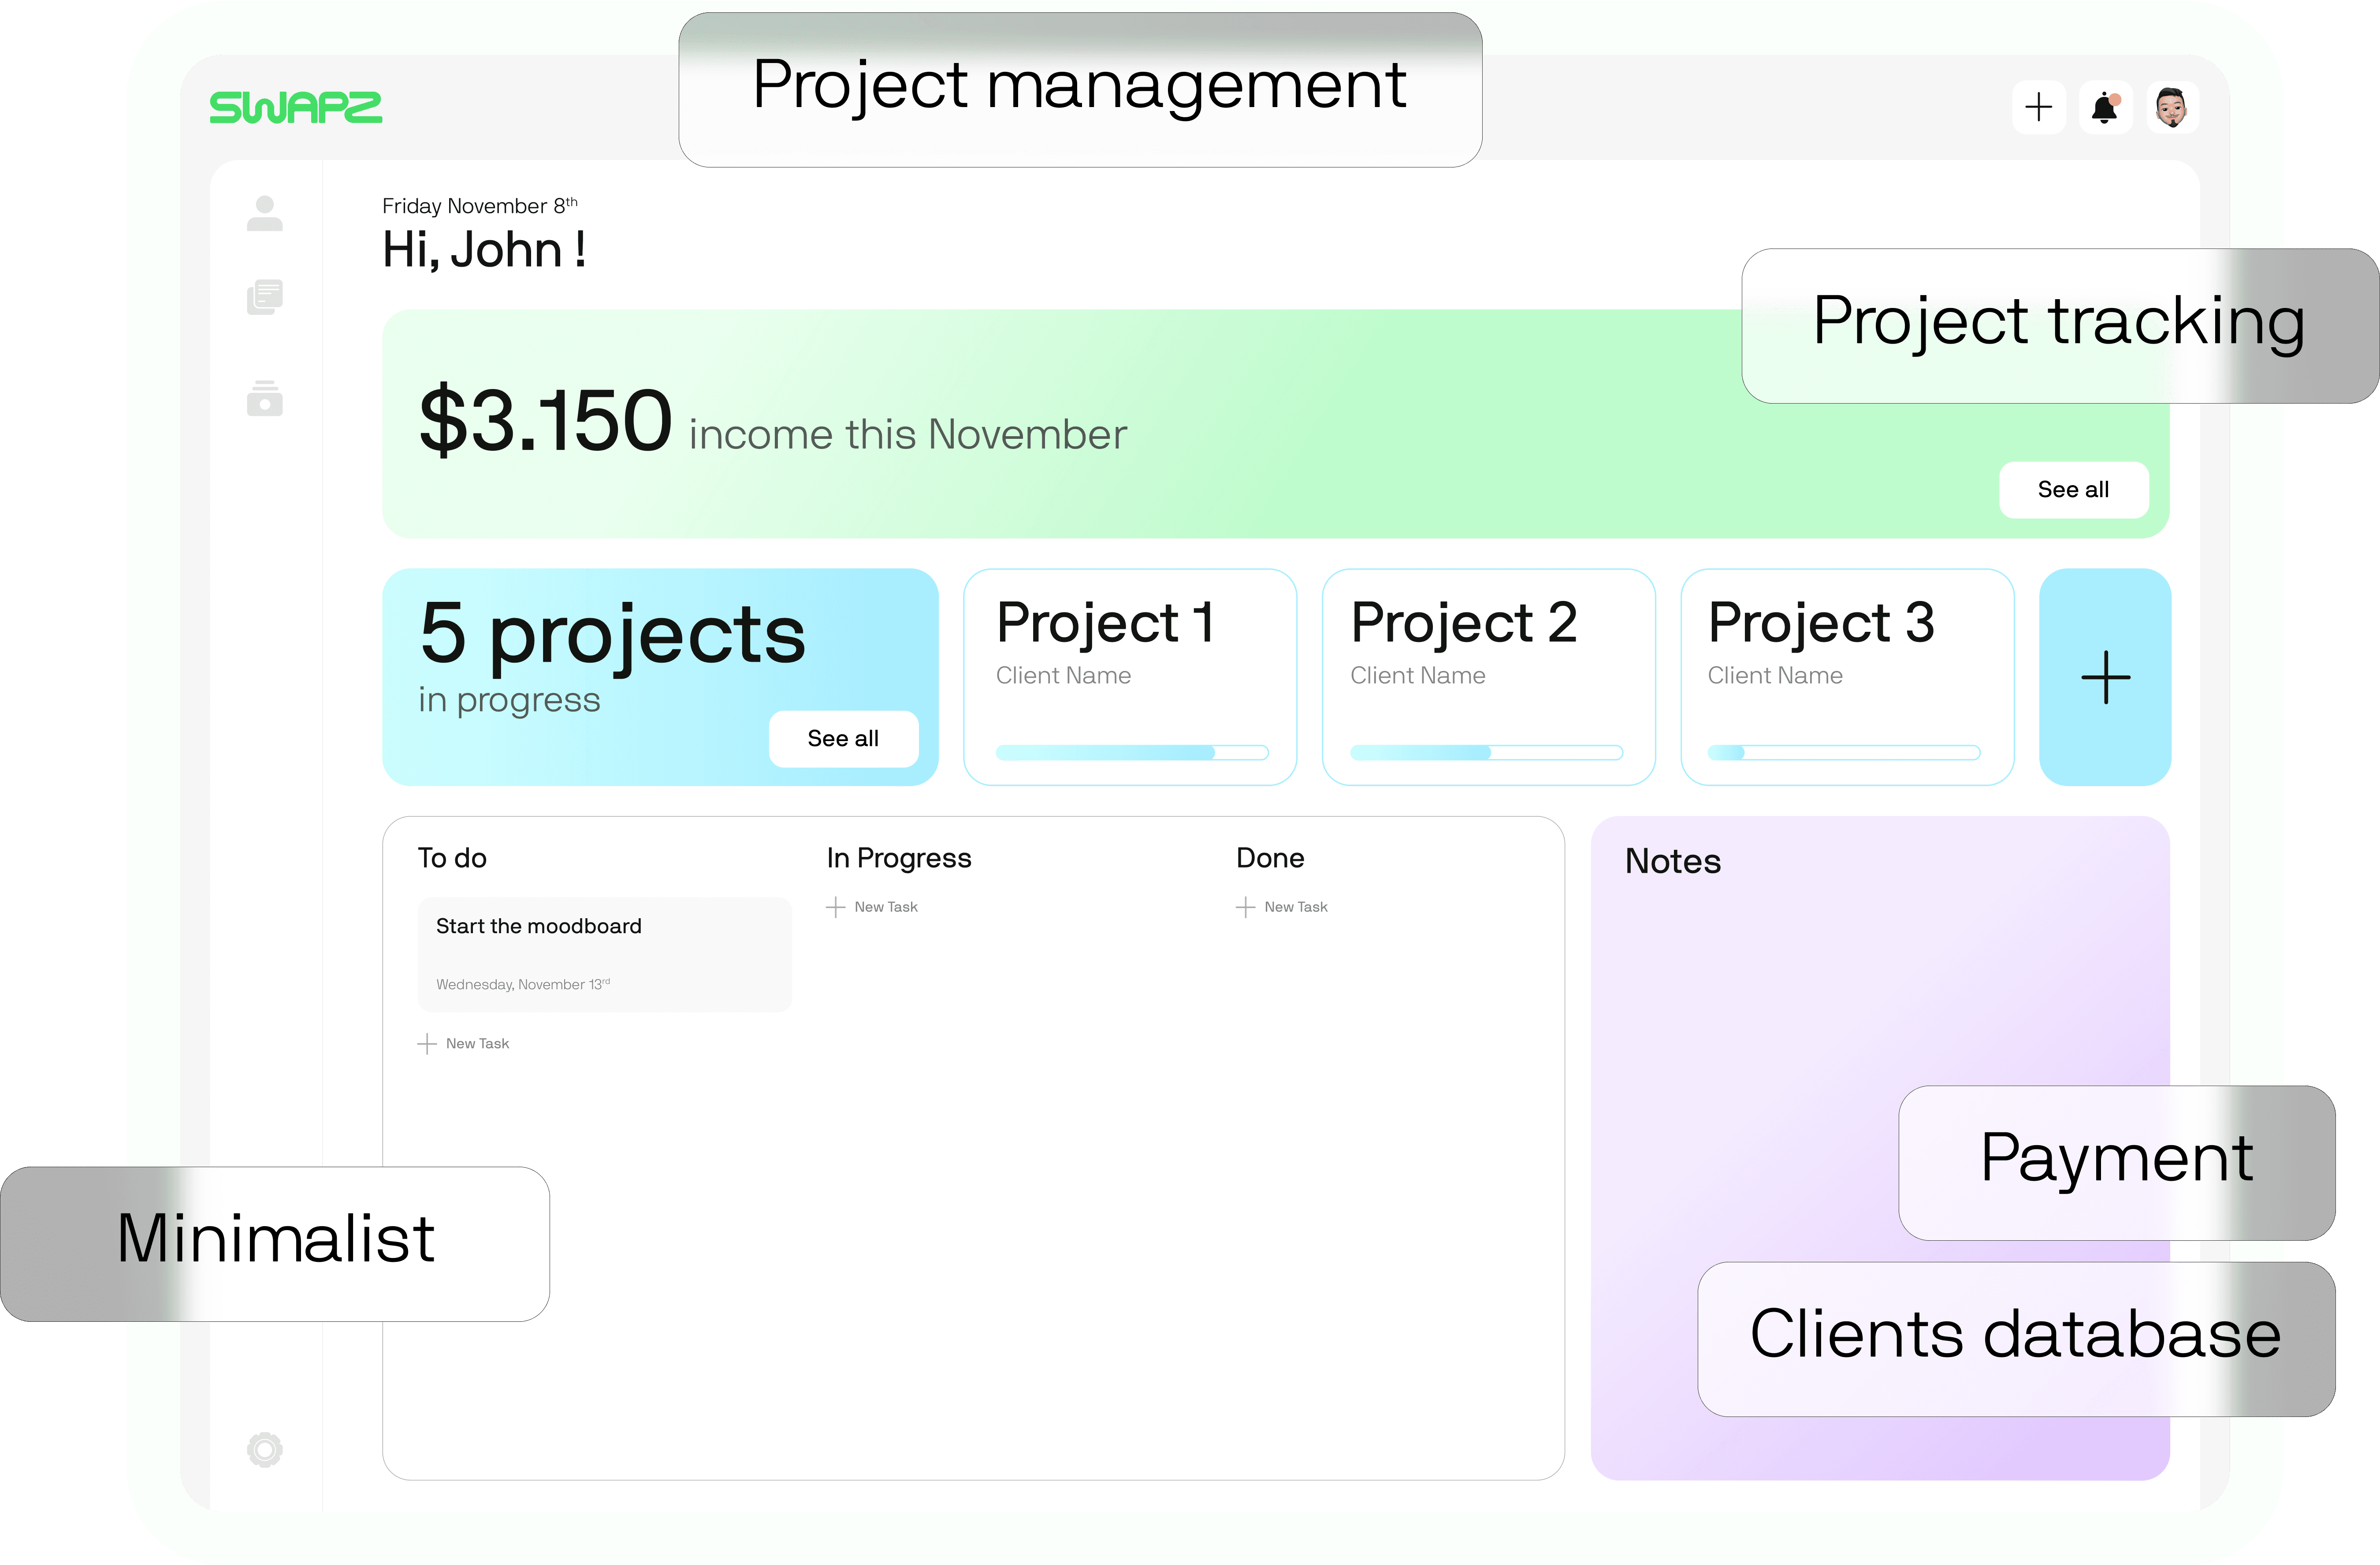Add New Task under To do
This screenshot has width=2380, height=1565.
pyautogui.click(x=464, y=1043)
